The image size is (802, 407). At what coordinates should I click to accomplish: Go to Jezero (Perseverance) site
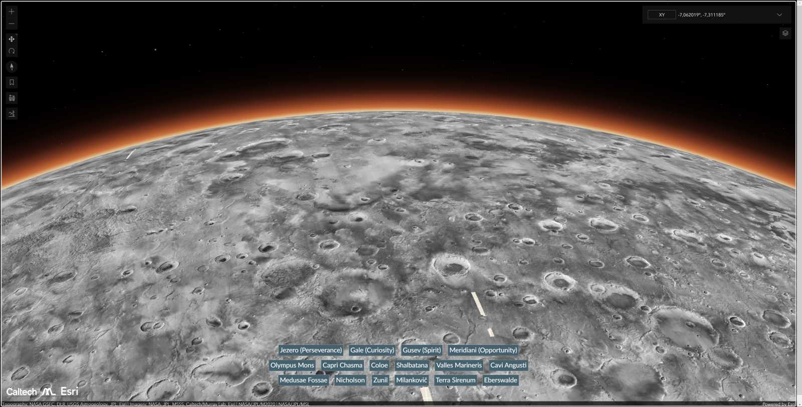point(311,350)
